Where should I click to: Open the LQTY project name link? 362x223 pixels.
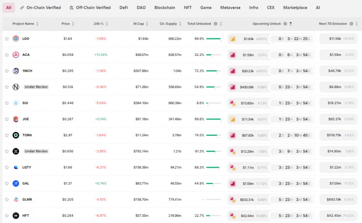tap(27, 168)
